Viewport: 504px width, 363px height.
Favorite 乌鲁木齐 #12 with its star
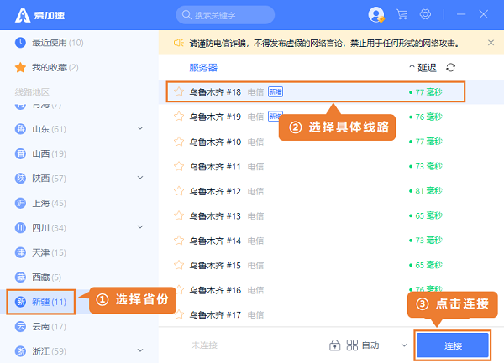click(179, 191)
